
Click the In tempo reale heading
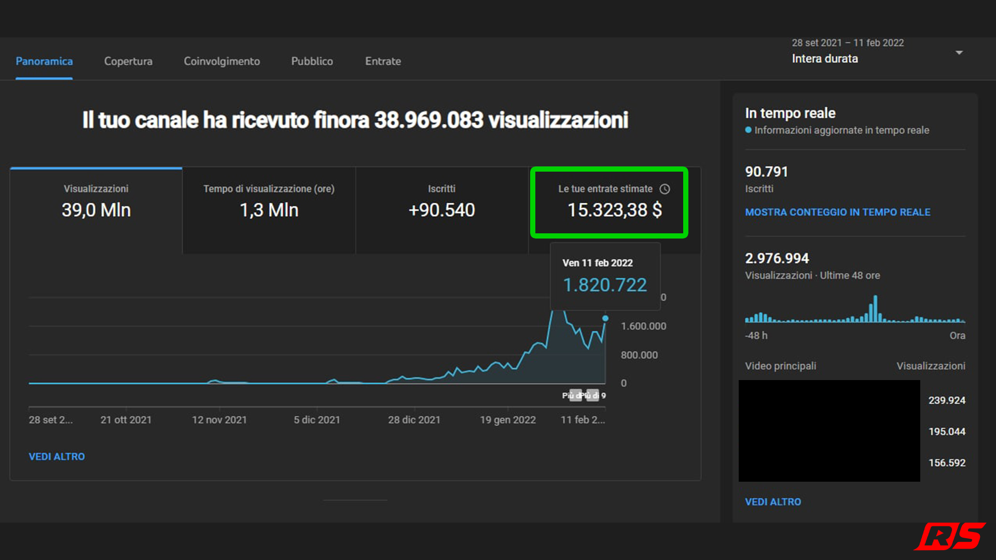[790, 113]
